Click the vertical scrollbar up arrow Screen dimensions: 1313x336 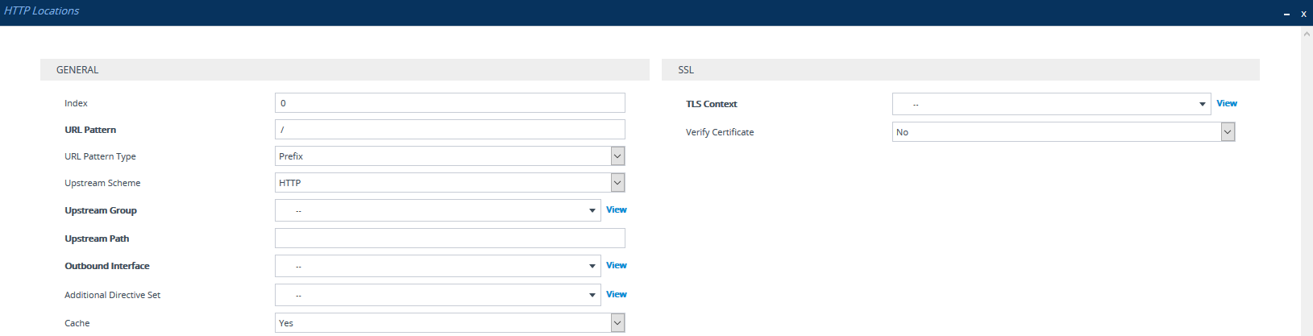coord(1307,35)
